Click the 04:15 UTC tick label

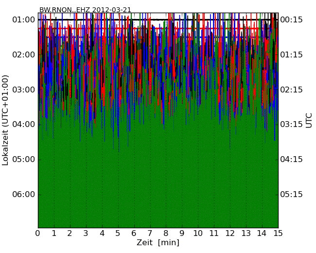(x=291, y=160)
